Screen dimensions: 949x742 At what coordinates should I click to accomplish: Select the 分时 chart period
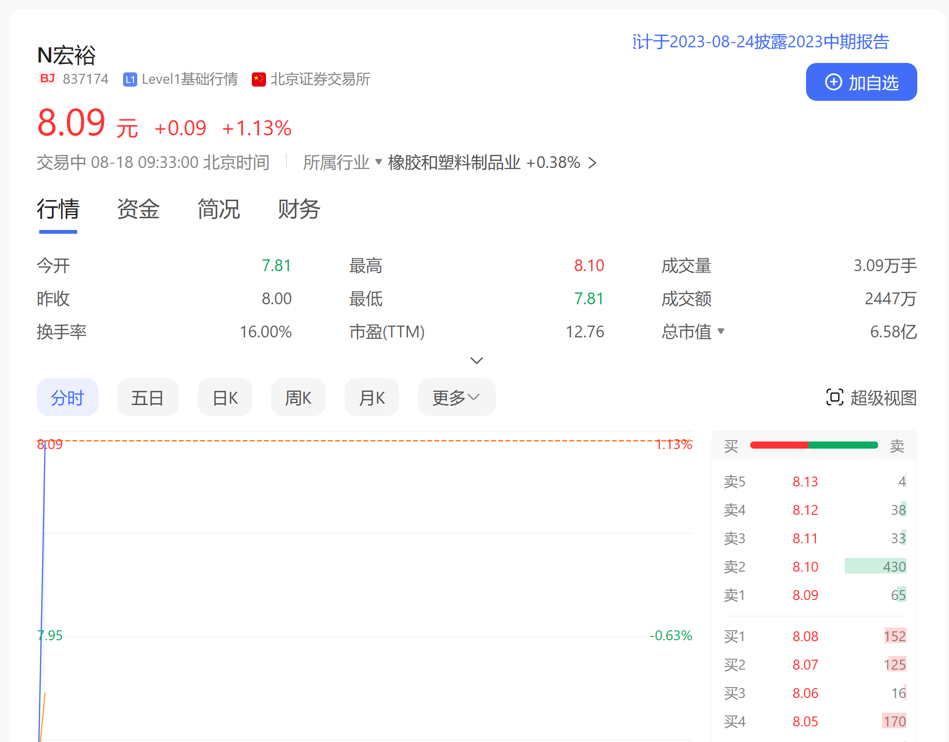[67, 397]
